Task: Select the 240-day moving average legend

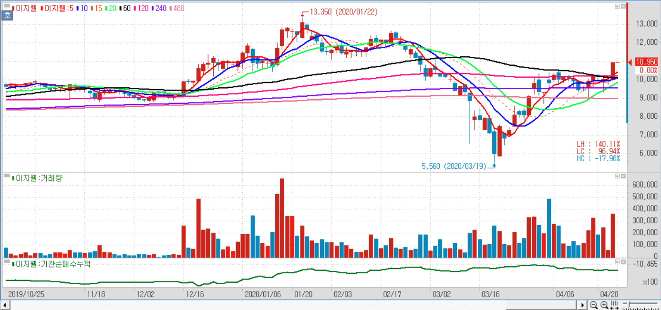Action: click(x=159, y=9)
